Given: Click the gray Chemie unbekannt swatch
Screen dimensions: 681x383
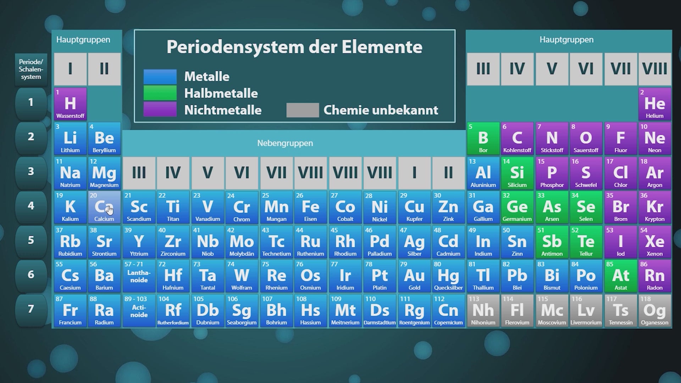Looking at the screenshot, I should click(x=303, y=110).
